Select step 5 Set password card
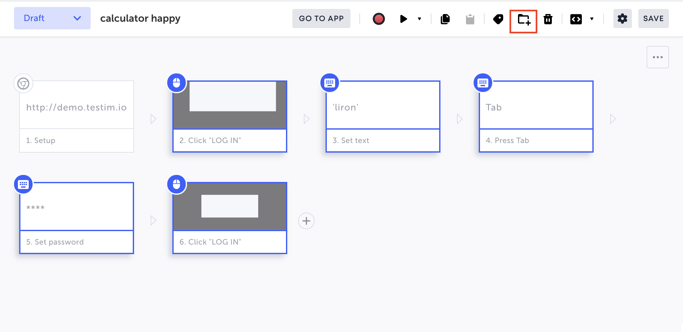The image size is (683, 332). pos(77,218)
